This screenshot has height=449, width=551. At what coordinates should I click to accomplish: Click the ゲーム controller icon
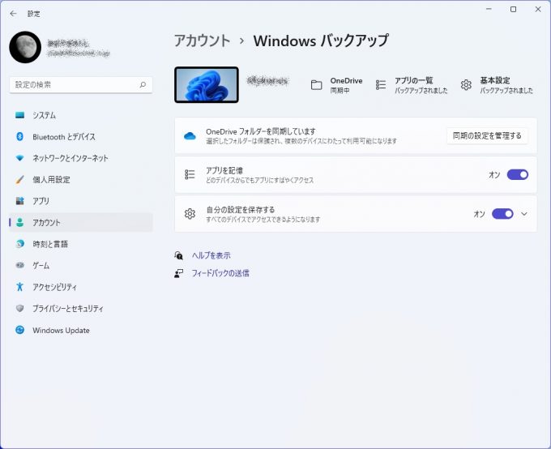coord(20,265)
